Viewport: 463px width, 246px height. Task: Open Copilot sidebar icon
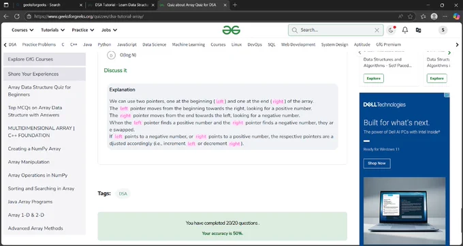point(456,16)
